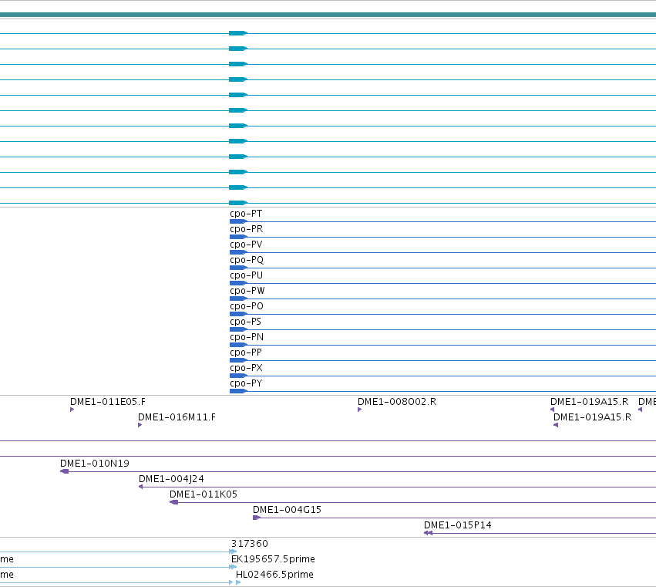Viewport: 656px width, 587px height.
Task: Click the DME1-016M11.F arrow glyph
Action: [x=140, y=425]
